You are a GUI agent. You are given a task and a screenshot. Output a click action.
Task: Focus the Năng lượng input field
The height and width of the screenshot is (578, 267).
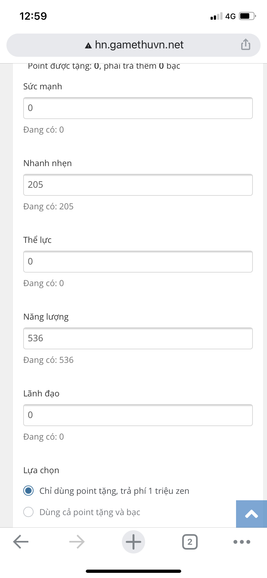138,338
